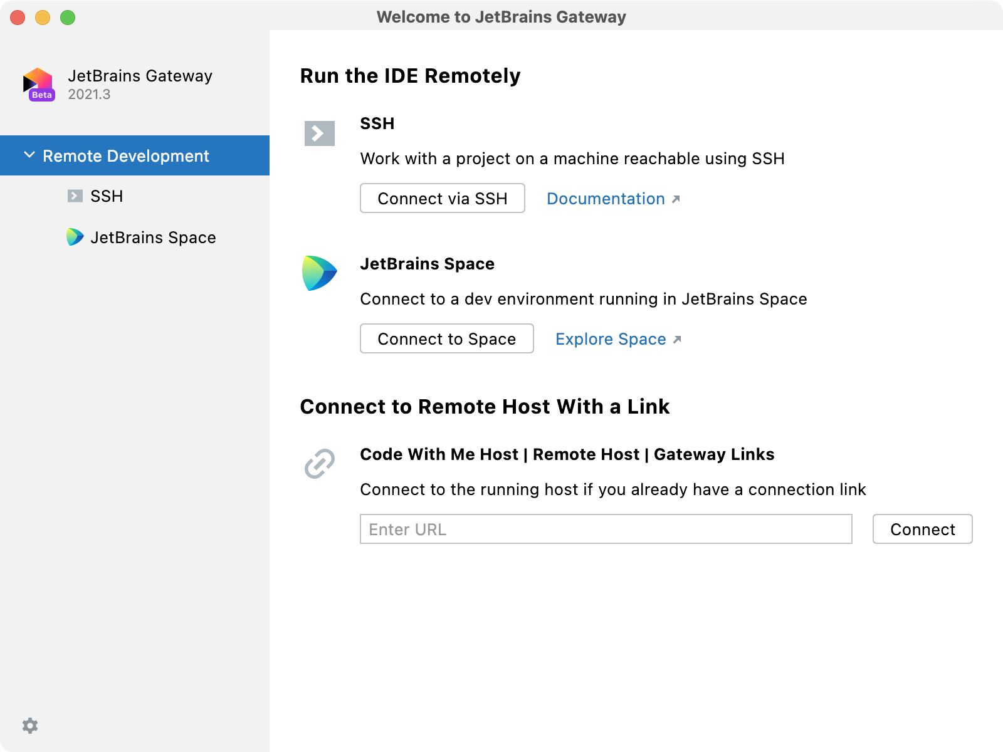Click the JetBrains Space icon in sidebar
The width and height of the screenshot is (1003, 752).
(75, 237)
